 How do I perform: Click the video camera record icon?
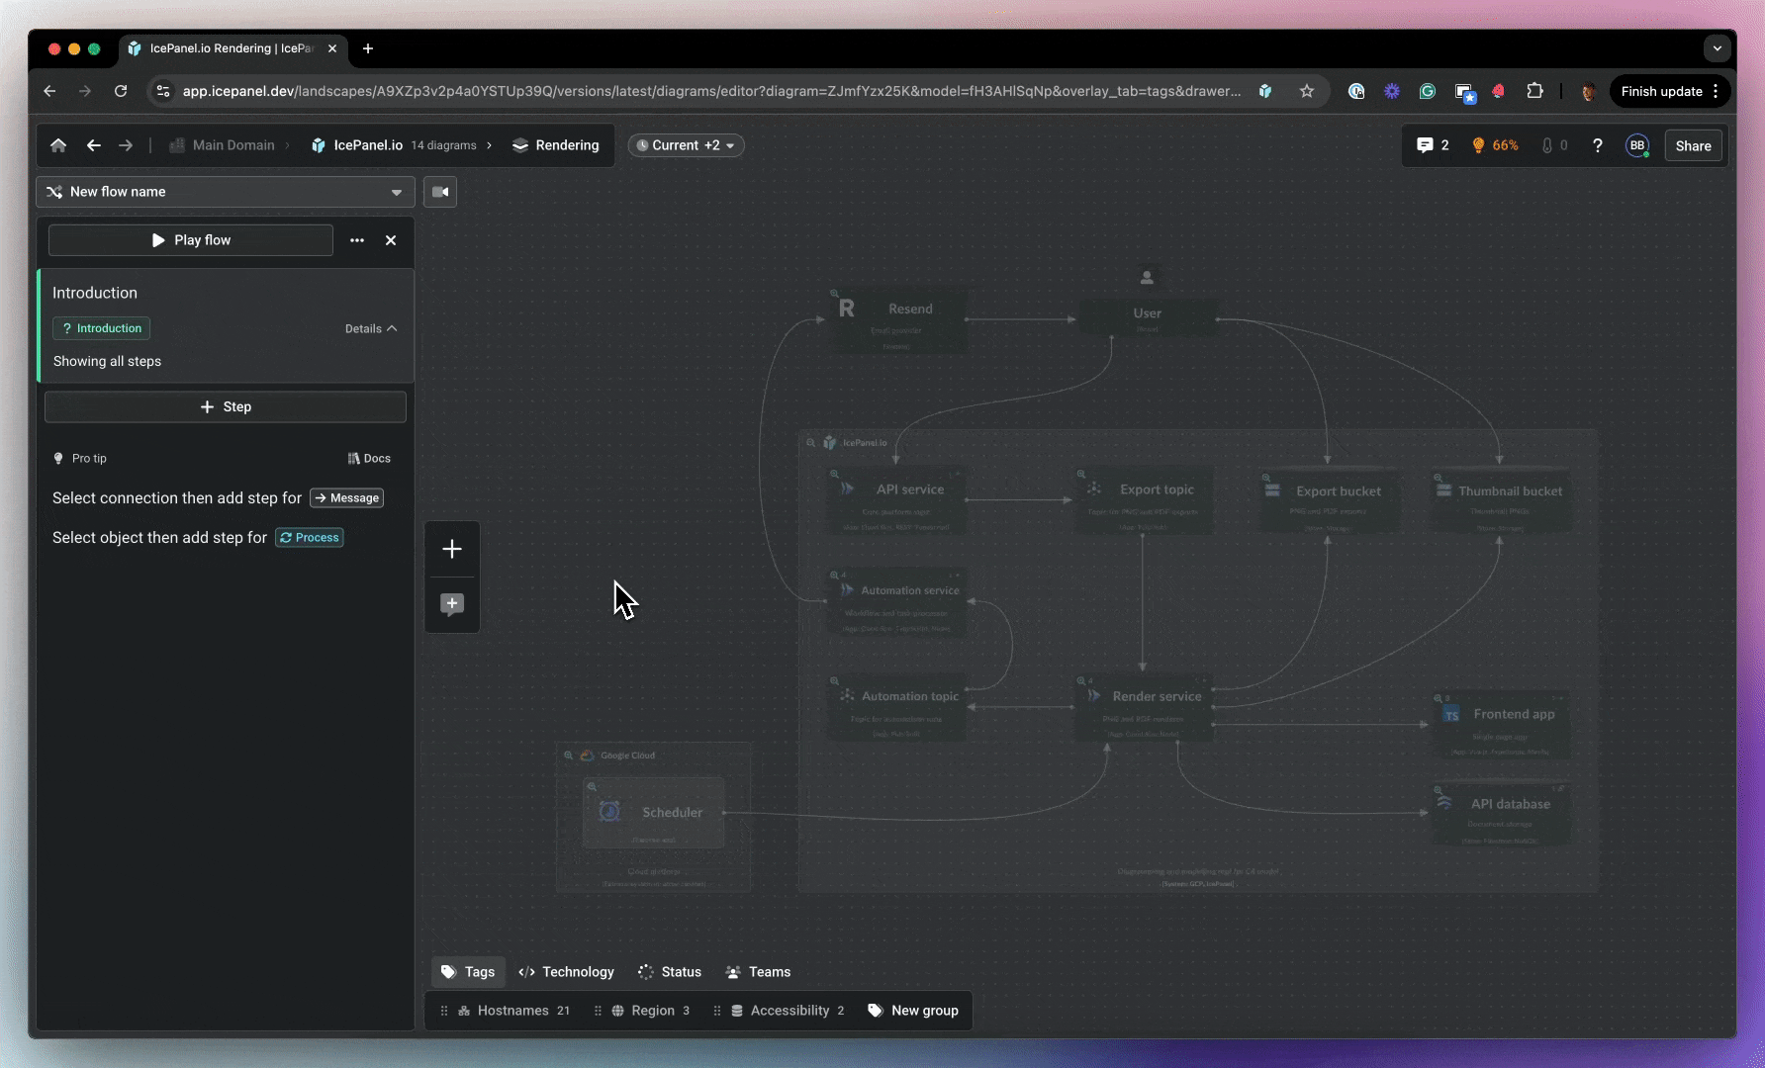pyautogui.click(x=440, y=192)
